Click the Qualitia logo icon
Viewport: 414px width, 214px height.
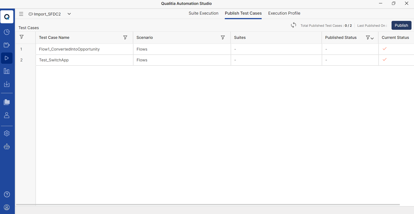point(7,17)
